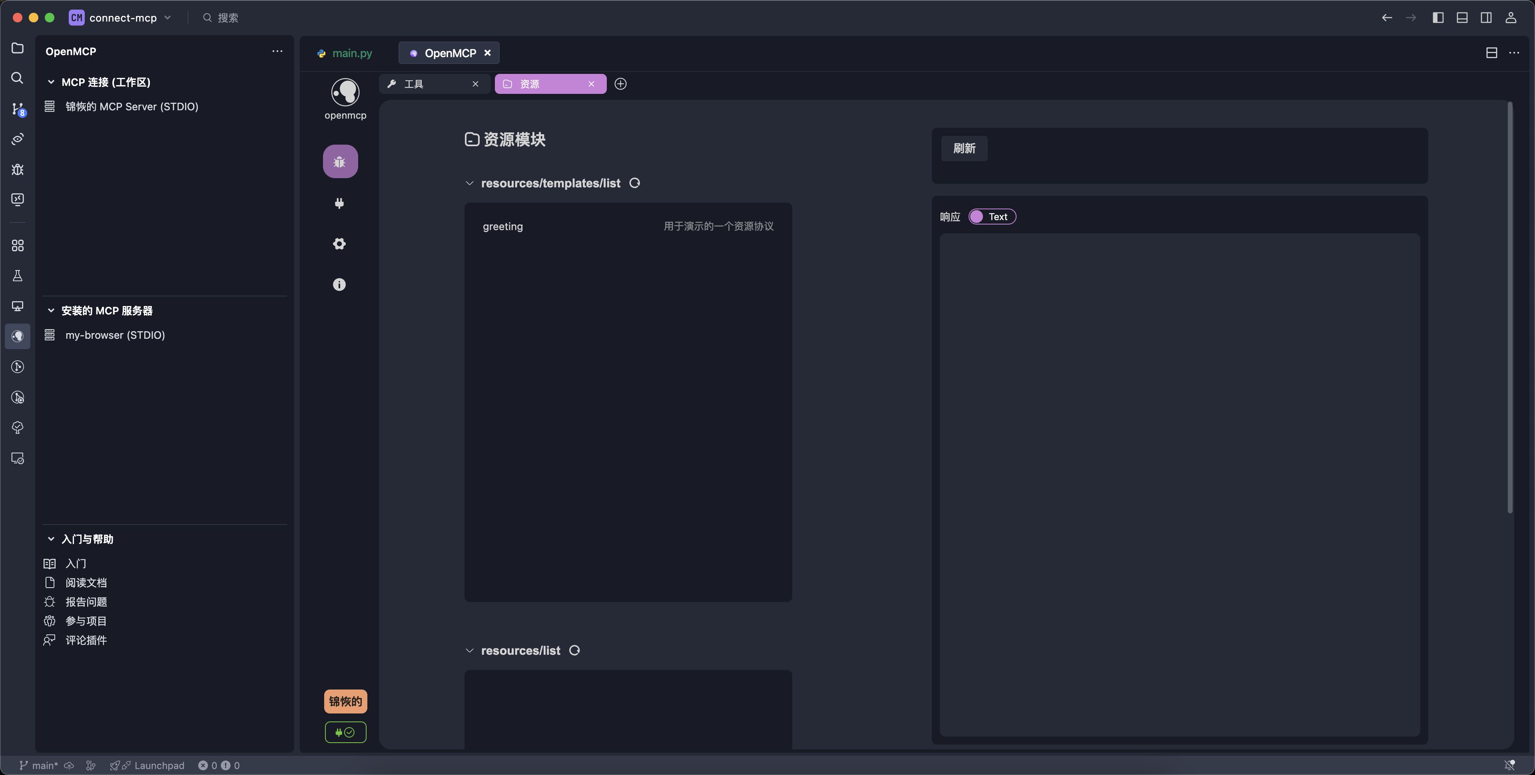
Task: Select my-browser (STDIO) in the sidebar
Action: [x=114, y=335]
